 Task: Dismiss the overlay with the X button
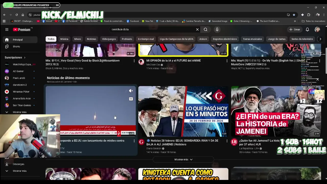click(x=318, y=79)
